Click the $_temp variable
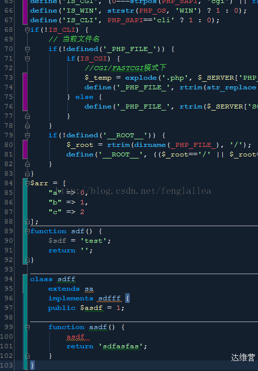Screen dimensions: 258x371 tap(98, 78)
